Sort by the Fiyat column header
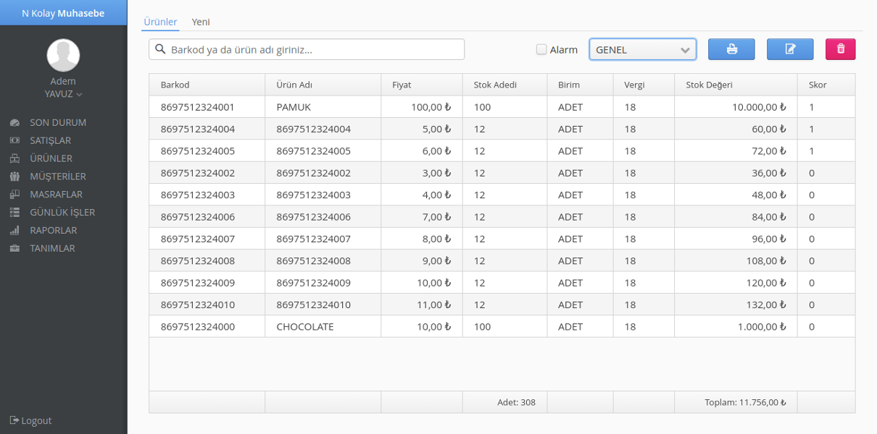 [x=402, y=85]
